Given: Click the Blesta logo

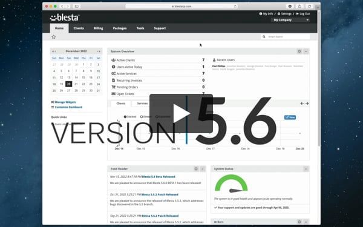Looking at the screenshot, I should click(65, 18).
